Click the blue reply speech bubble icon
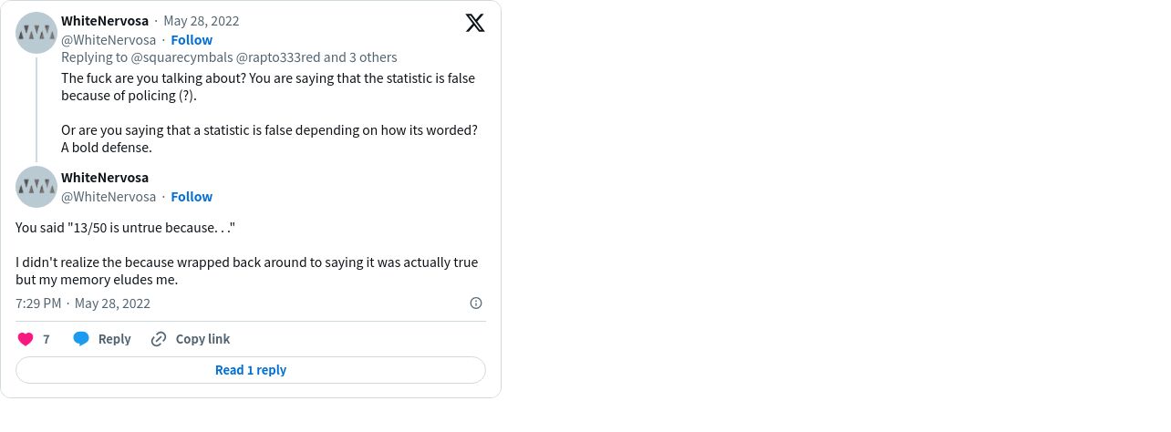The image size is (1171, 432). pyautogui.click(x=81, y=339)
